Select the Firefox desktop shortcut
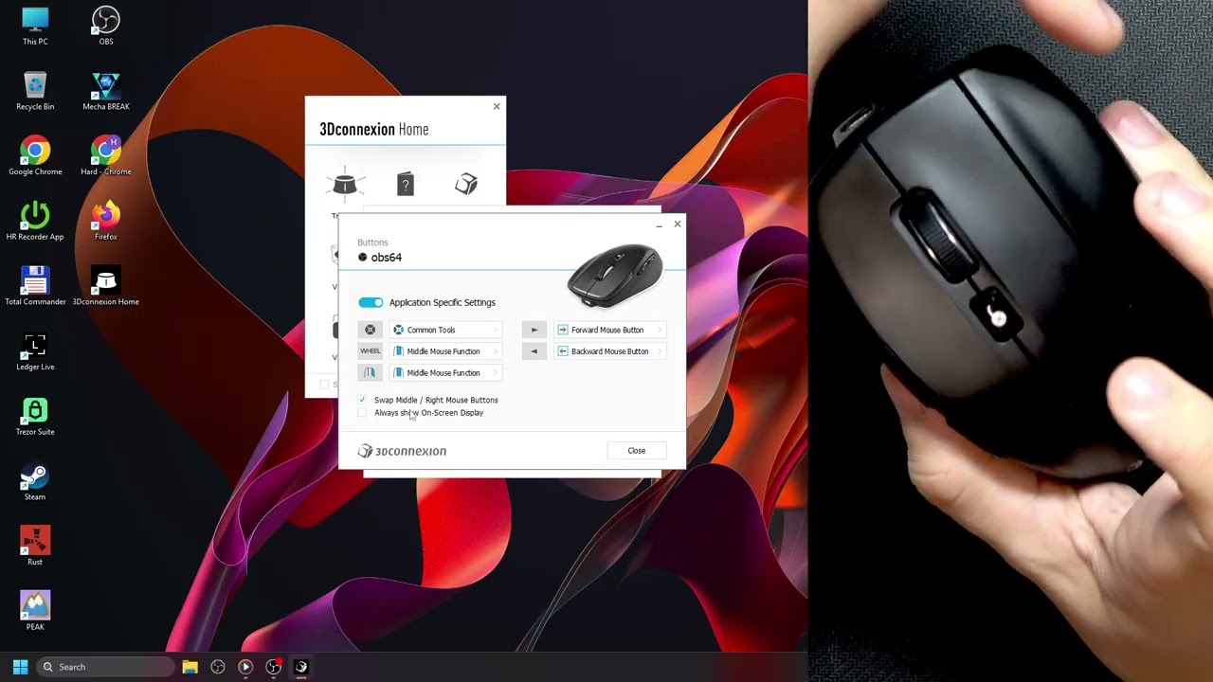This screenshot has height=682, width=1213. pos(106,222)
